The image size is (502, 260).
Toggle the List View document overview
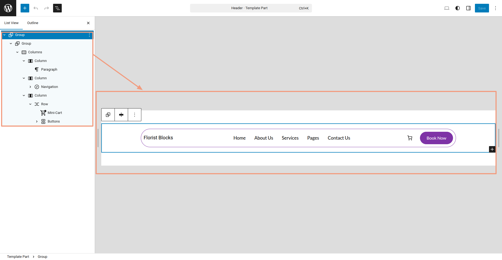coord(57,8)
